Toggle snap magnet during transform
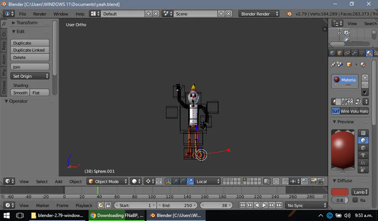Viewport: 378px width, 221px height. [x=285, y=181]
